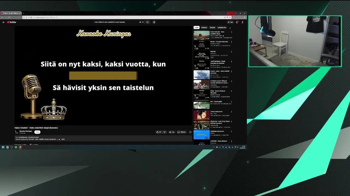
Task: Share the video with the Jaa button
Action: click(x=172, y=132)
